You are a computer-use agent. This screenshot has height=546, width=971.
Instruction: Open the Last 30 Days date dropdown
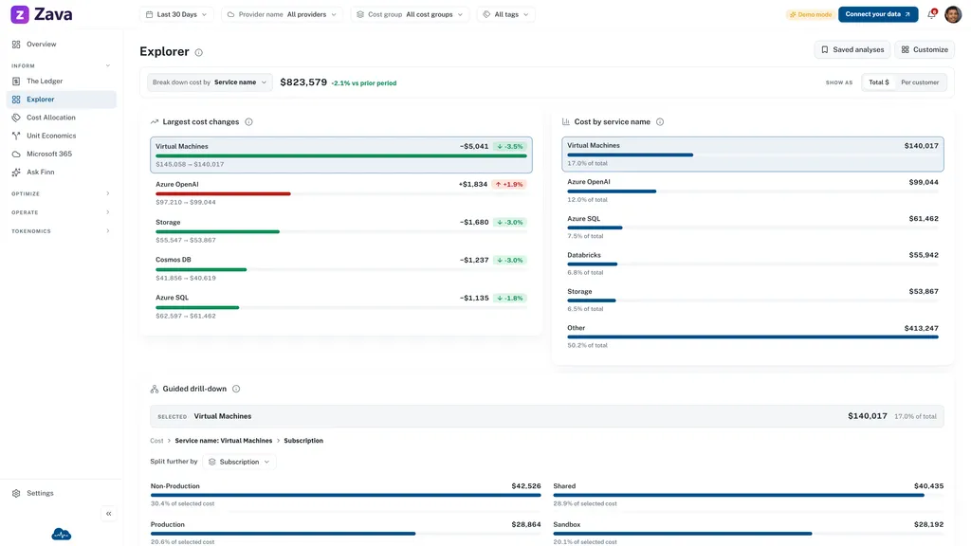(176, 14)
